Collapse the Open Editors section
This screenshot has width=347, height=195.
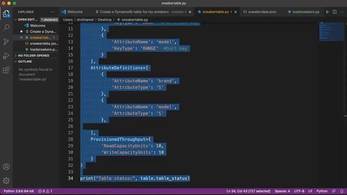tap(28, 19)
